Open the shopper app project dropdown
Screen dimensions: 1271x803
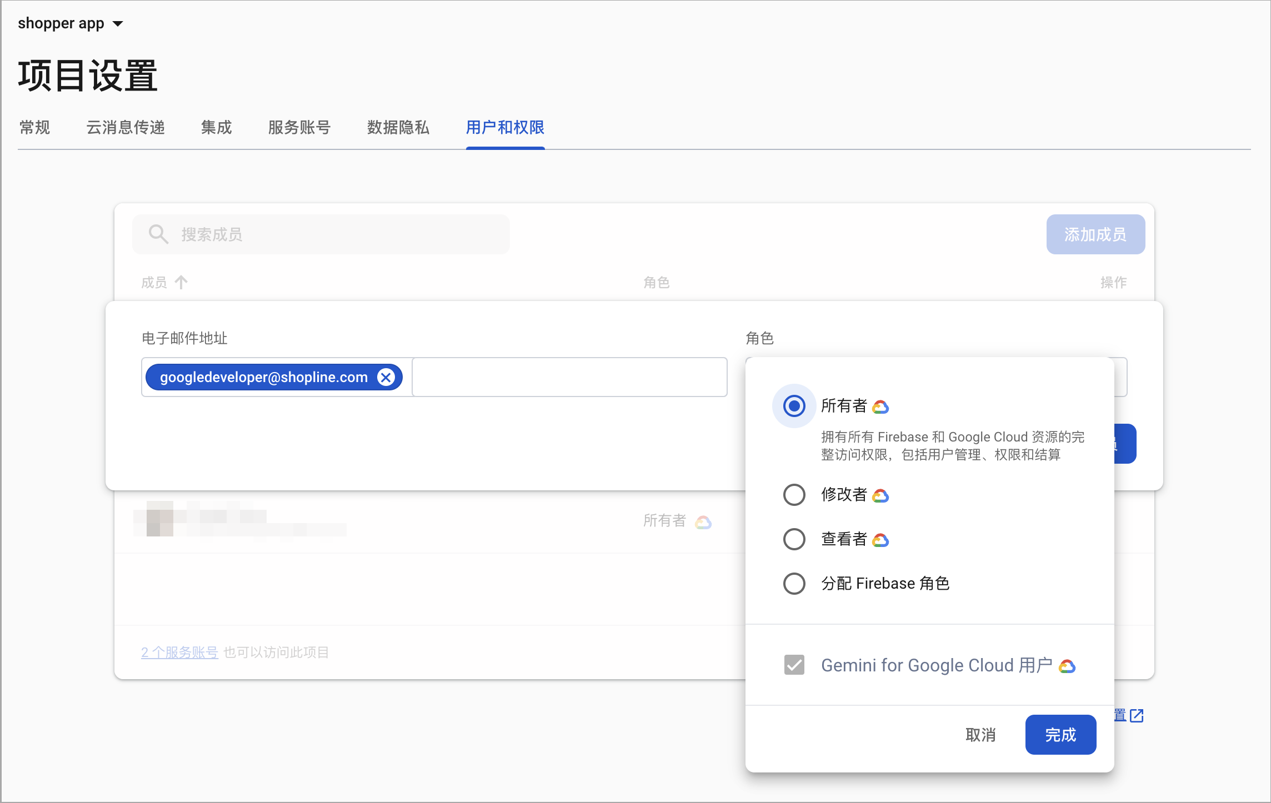pyautogui.click(x=70, y=23)
